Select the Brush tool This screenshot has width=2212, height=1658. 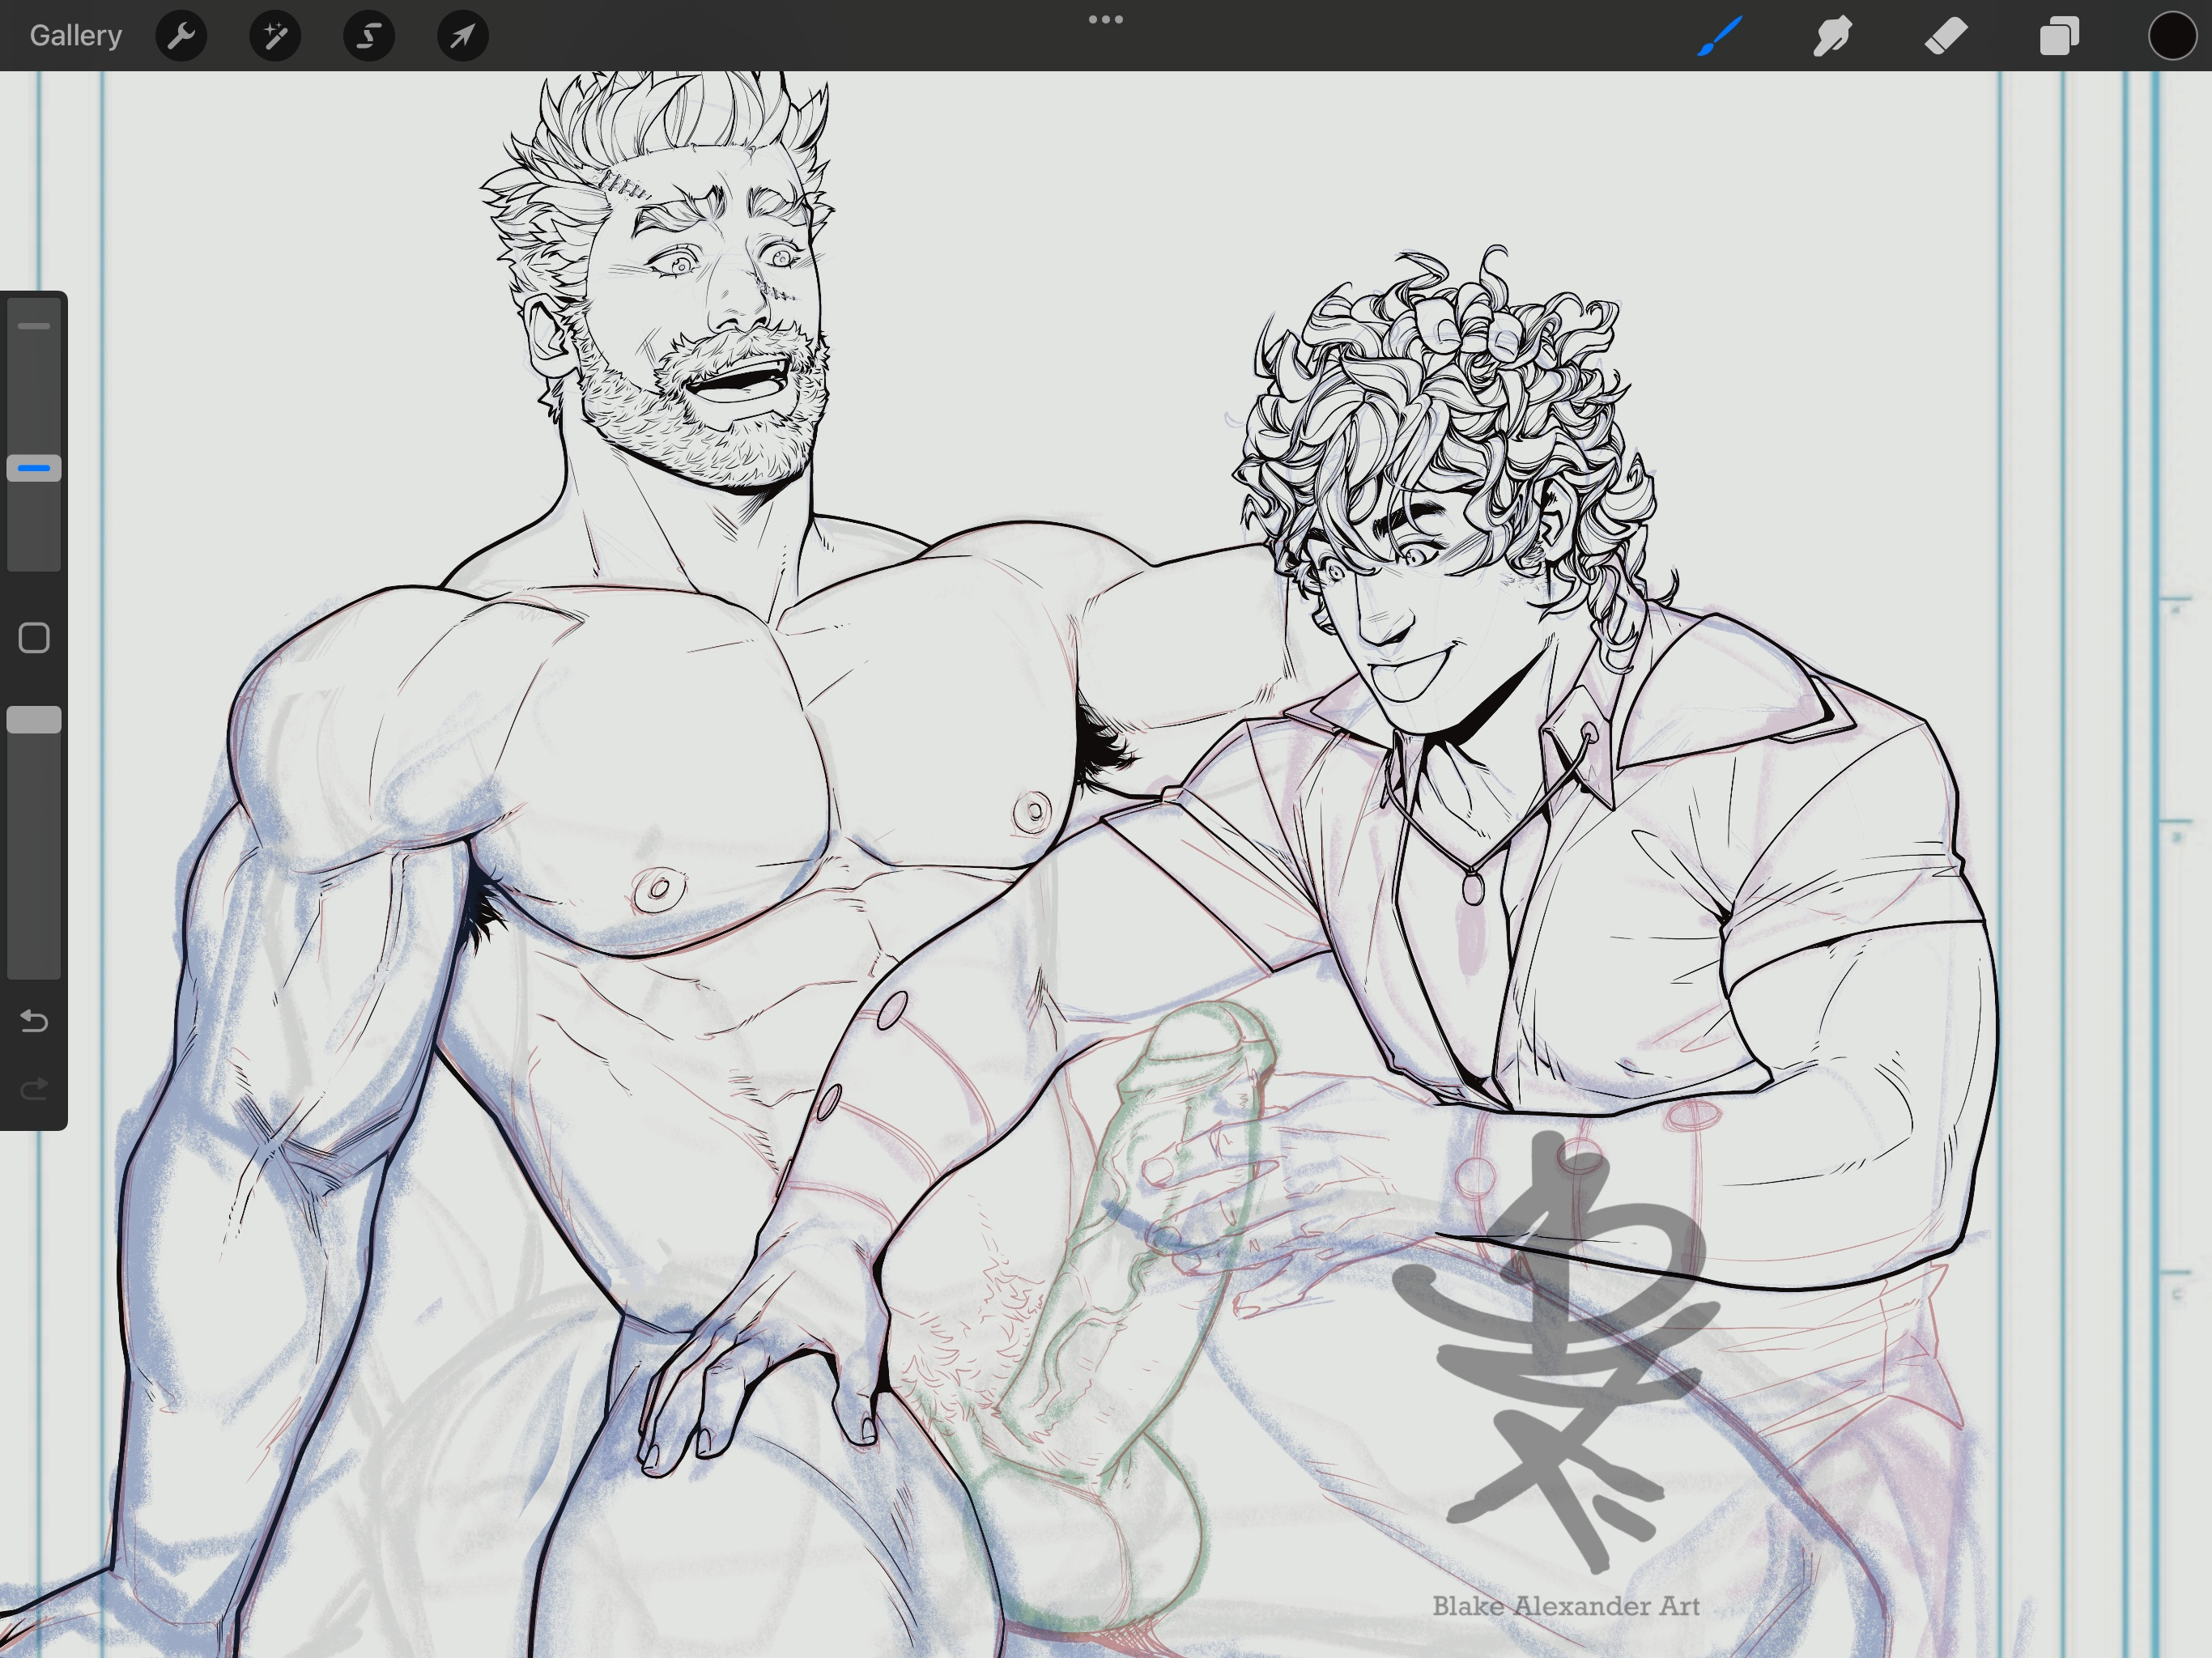(1720, 36)
